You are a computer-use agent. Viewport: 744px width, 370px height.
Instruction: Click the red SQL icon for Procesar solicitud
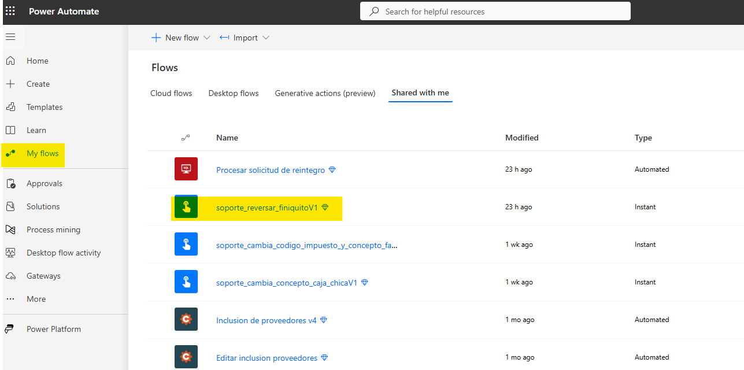click(x=186, y=169)
